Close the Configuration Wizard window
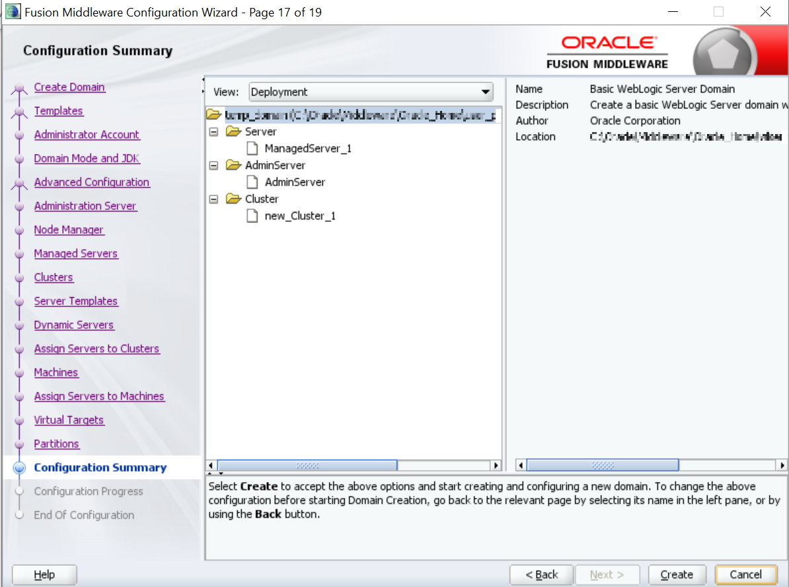Image resolution: width=789 pixels, height=587 pixels. coord(765,12)
